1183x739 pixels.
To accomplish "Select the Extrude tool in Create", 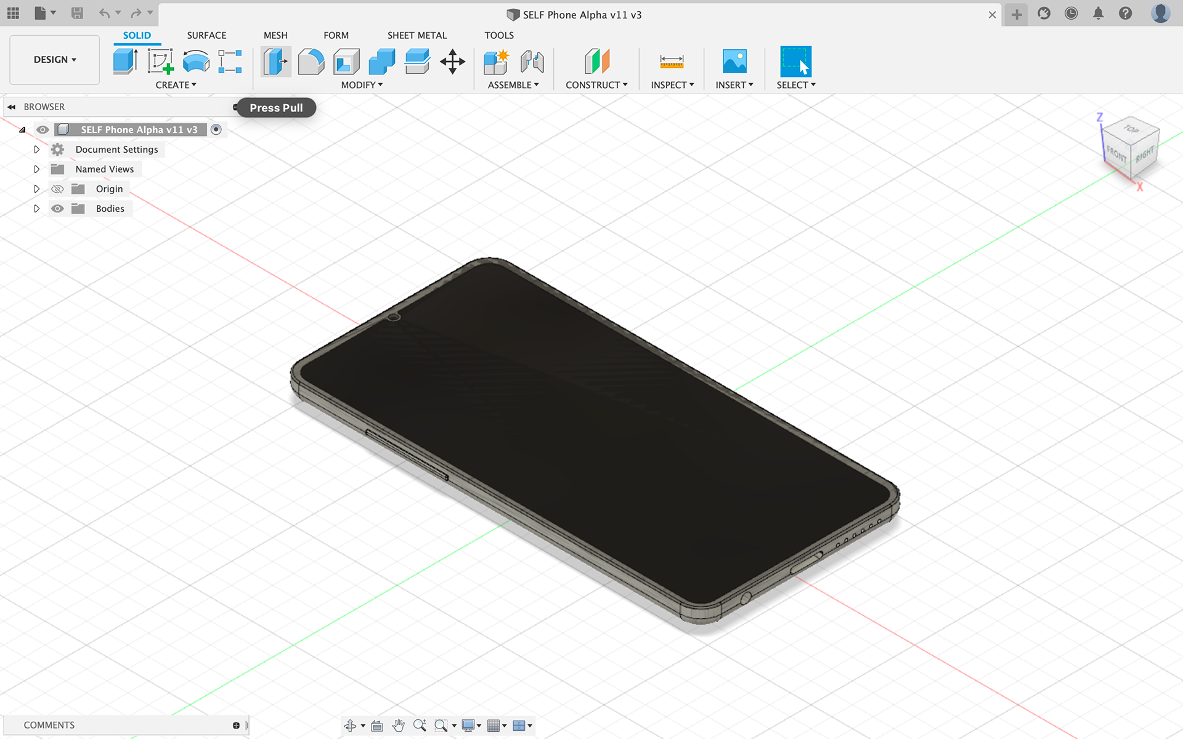I will [x=126, y=62].
